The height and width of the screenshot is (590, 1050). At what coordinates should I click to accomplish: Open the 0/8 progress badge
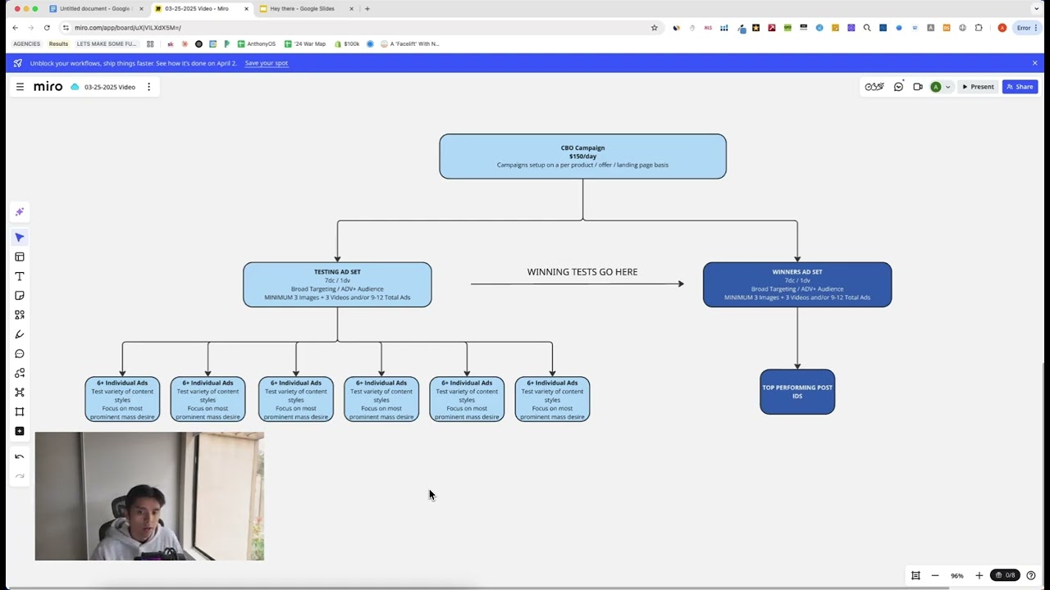(x=1007, y=575)
